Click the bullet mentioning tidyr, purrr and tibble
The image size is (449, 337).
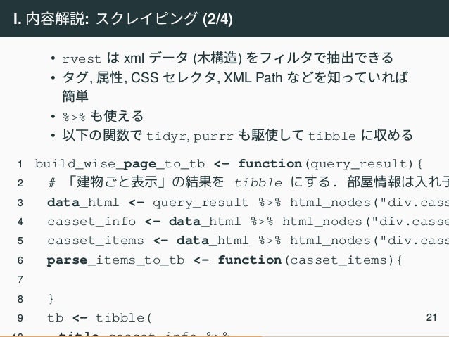(238, 135)
